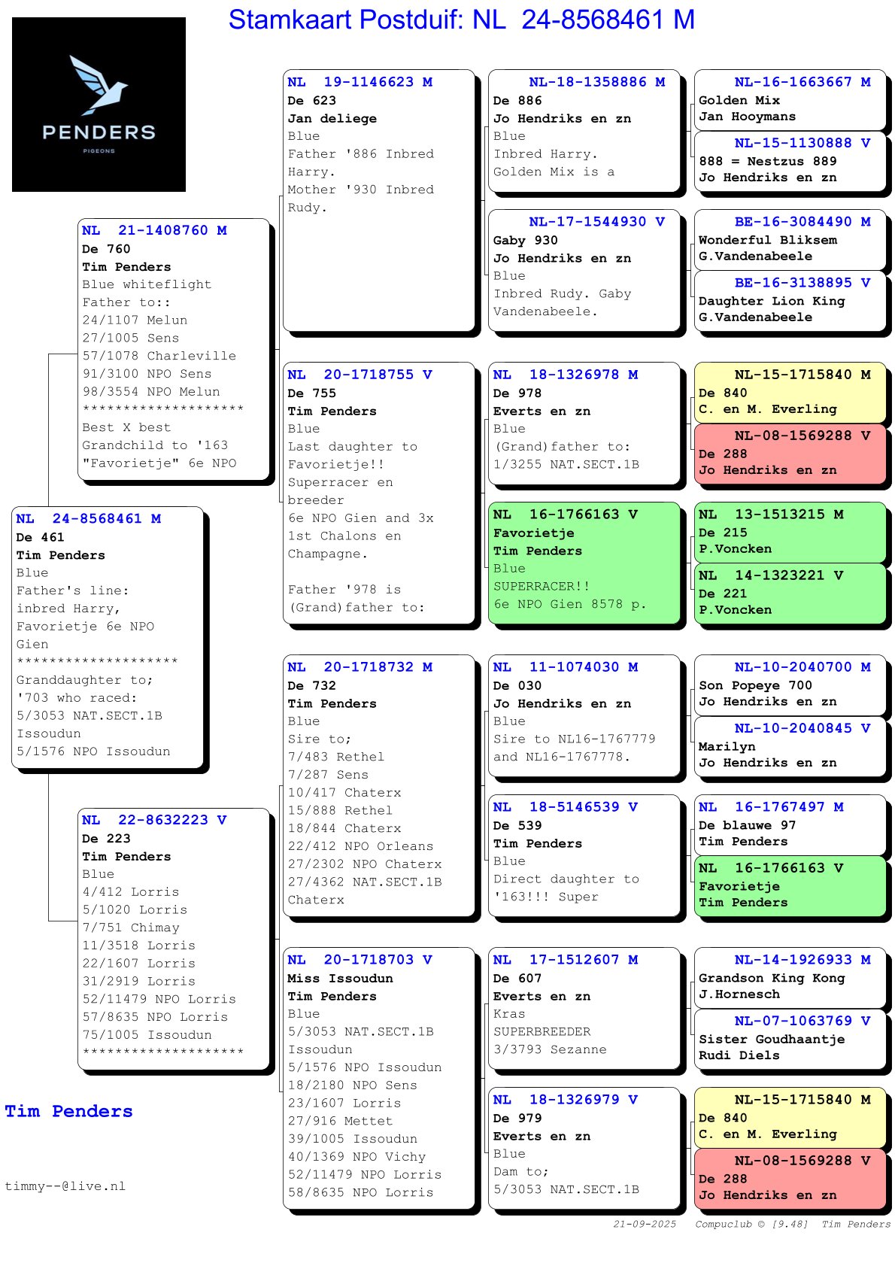Select mother box NL 22-8632223 De 223

[x=173, y=937]
